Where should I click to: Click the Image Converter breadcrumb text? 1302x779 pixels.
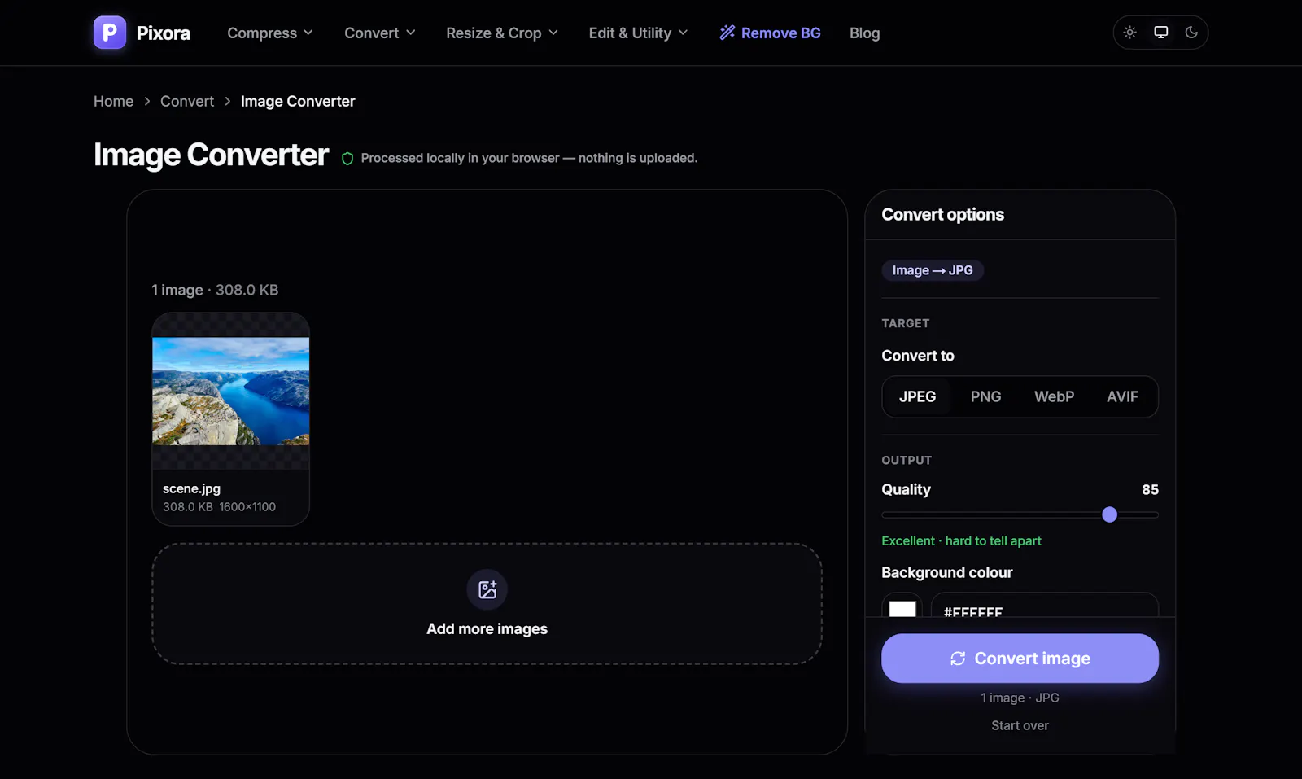coord(298,101)
